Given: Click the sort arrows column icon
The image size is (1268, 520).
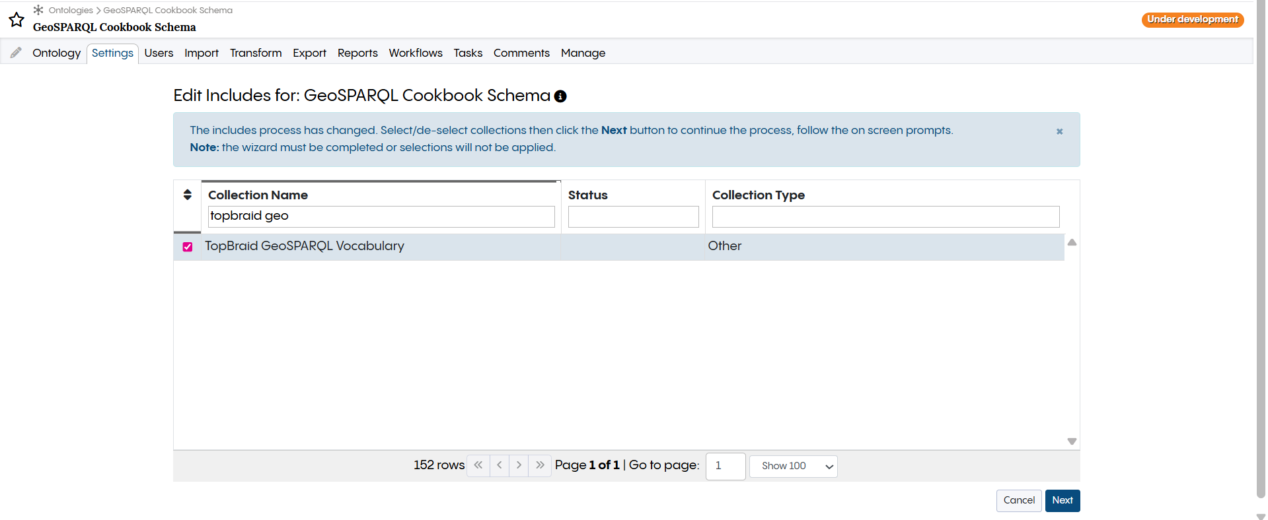Looking at the screenshot, I should 188,195.
